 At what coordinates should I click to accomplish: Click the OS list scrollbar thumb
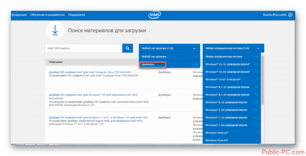coord(262,80)
